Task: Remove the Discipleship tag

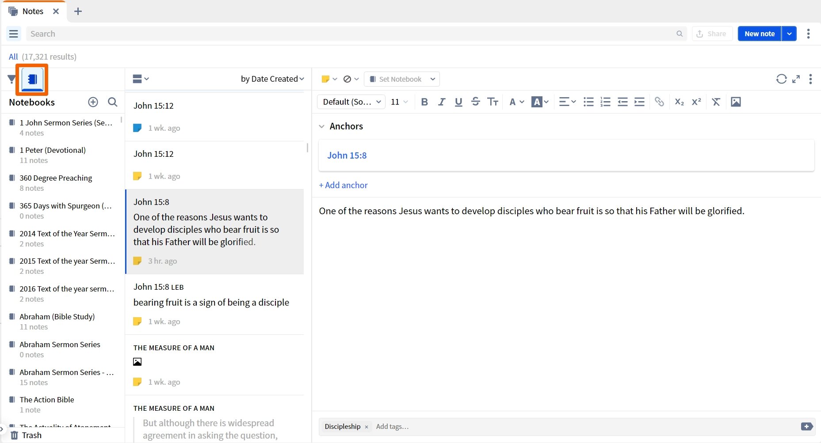Action: pos(367,427)
